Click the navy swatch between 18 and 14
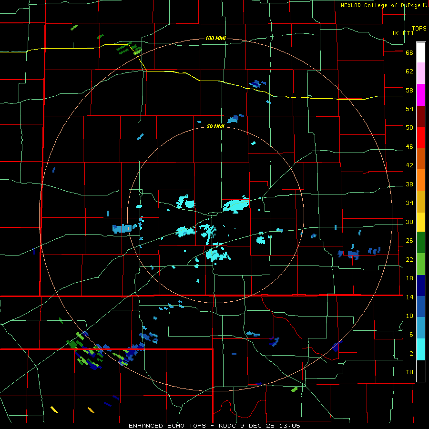 click(421, 286)
